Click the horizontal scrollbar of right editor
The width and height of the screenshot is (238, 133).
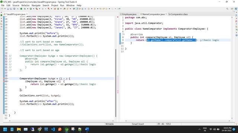click(178, 121)
